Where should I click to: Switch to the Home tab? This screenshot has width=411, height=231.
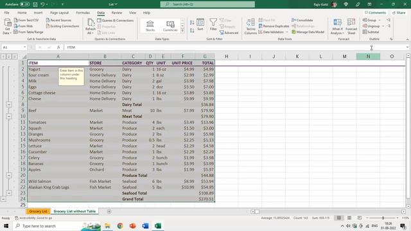click(22, 13)
